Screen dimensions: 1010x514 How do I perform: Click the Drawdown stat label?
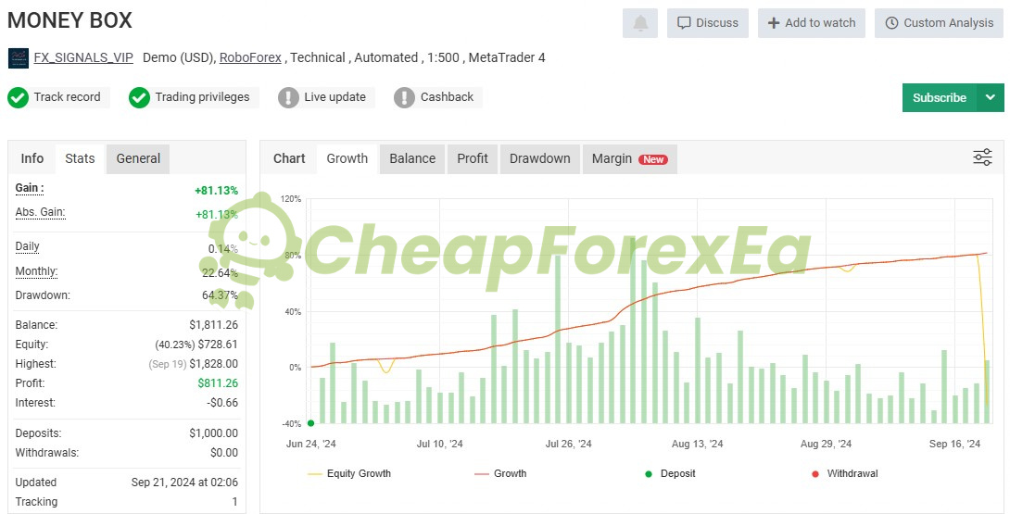[x=43, y=295]
